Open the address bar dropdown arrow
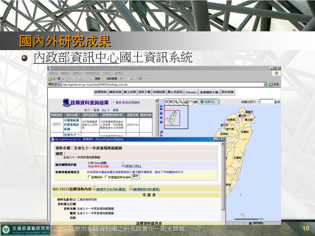The width and height of the screenshot is (315, 236). click(265, 85)
